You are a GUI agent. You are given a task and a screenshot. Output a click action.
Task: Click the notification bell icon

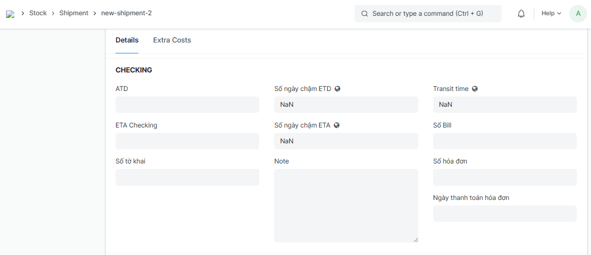point(521,14)
